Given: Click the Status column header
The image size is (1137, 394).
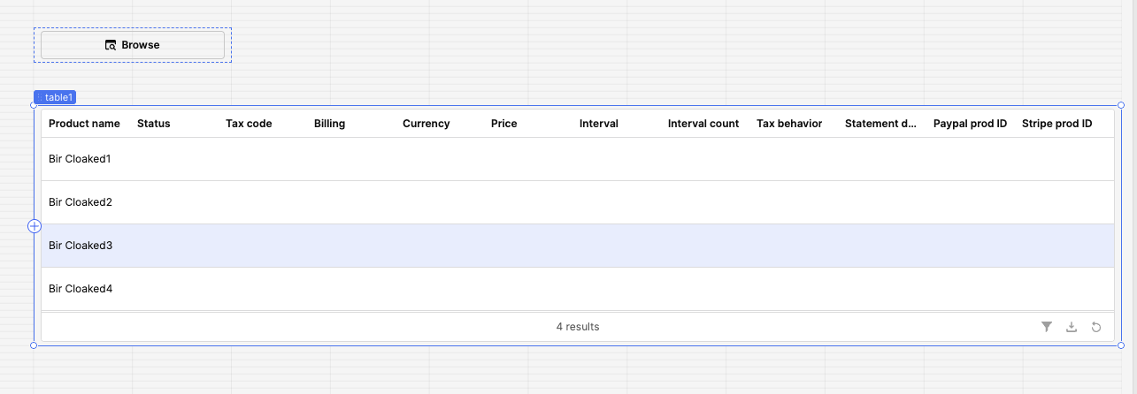Looking at the screenshot, I should (154, 124).
